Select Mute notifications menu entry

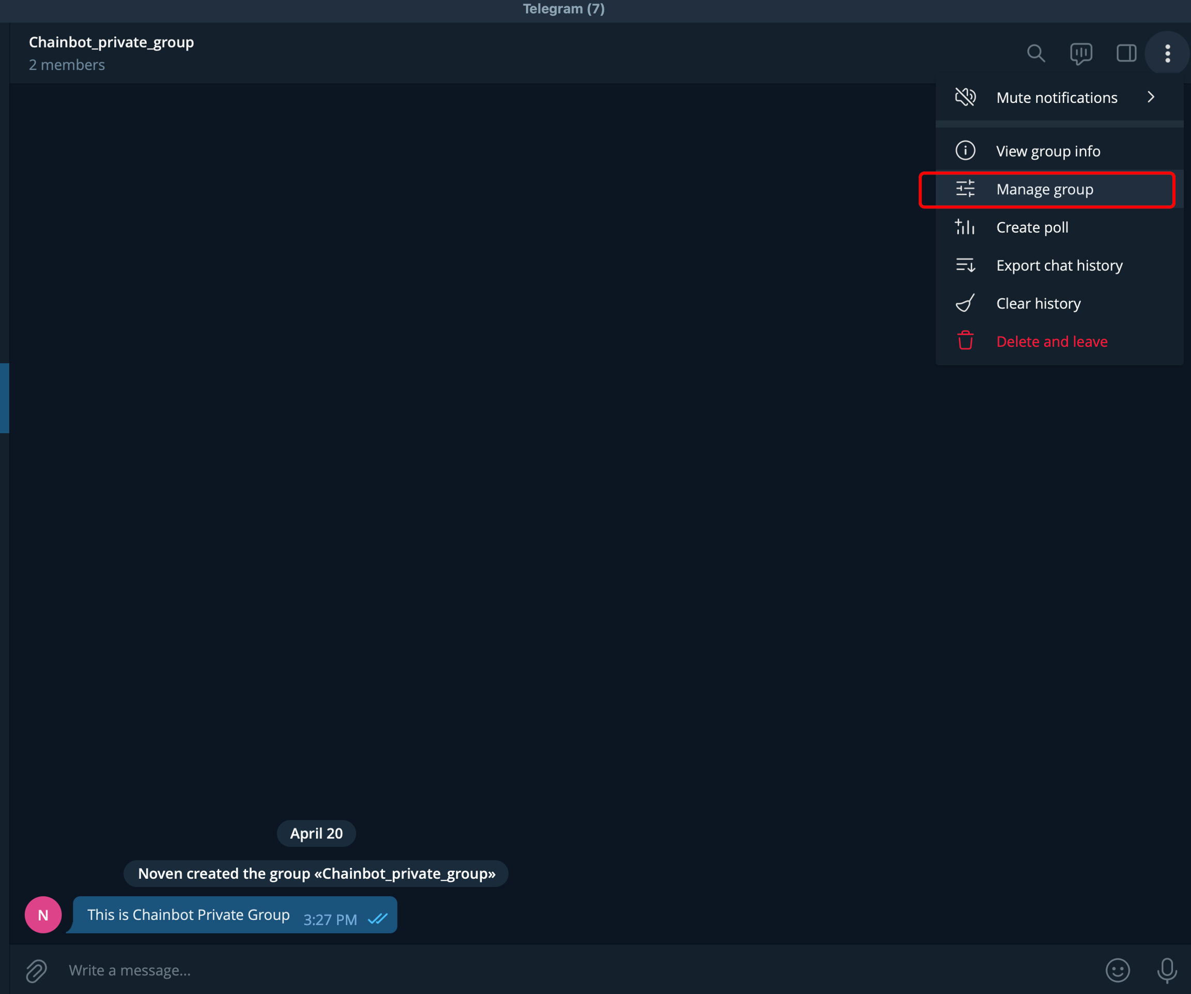coord(1057,98)
